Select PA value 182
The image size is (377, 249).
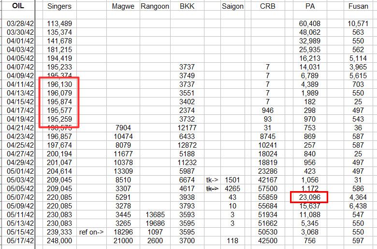pos(310,102)
